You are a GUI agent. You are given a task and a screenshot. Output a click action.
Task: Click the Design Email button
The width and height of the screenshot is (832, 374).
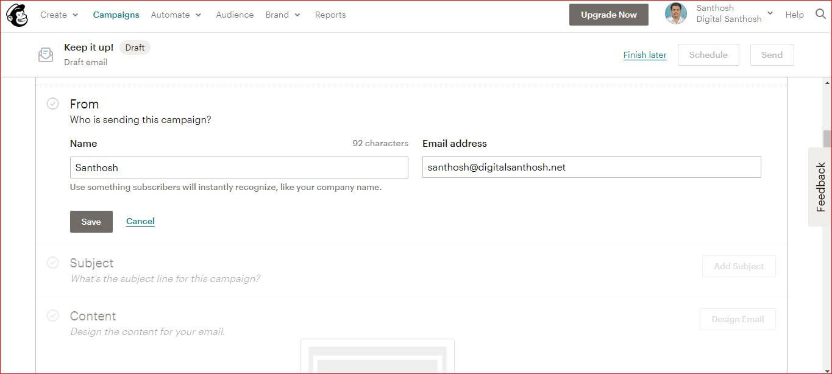[x=738, y=319]
